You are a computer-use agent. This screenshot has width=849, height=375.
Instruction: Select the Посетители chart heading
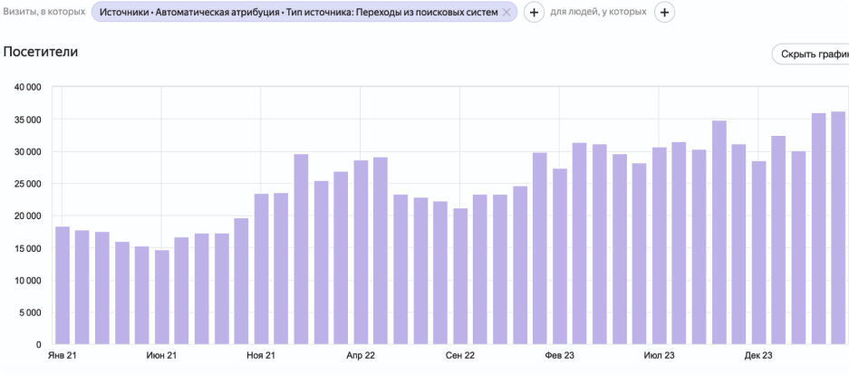point(41,52)
